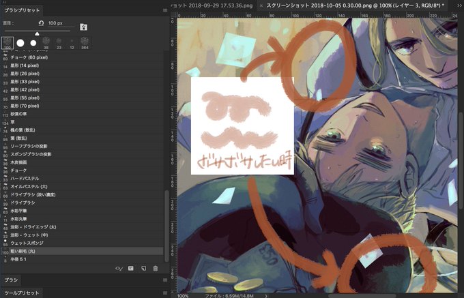Click the file size info in status bar
Image resolution: width=464 pixels, height=298 pixels.
tap(229, 296)
